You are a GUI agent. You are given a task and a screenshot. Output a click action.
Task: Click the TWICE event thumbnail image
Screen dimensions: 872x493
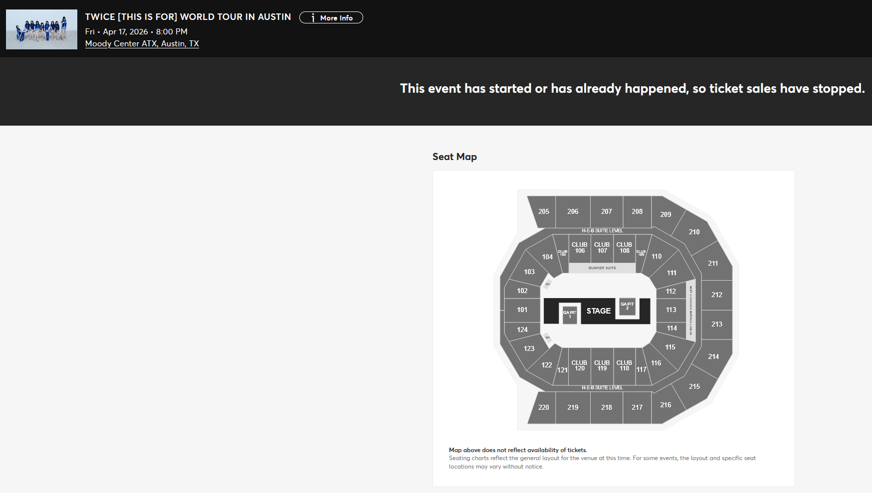click(41, 29)
